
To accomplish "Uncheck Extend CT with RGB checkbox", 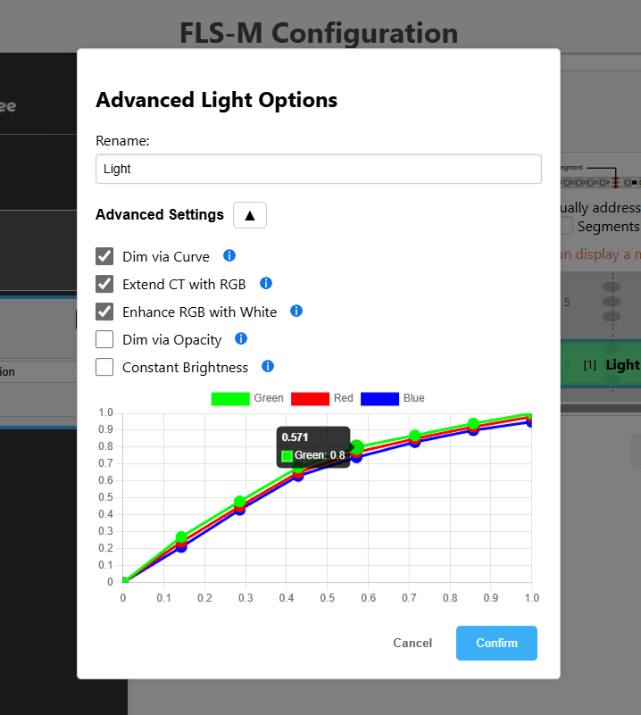I will click(x=104, y=284).
